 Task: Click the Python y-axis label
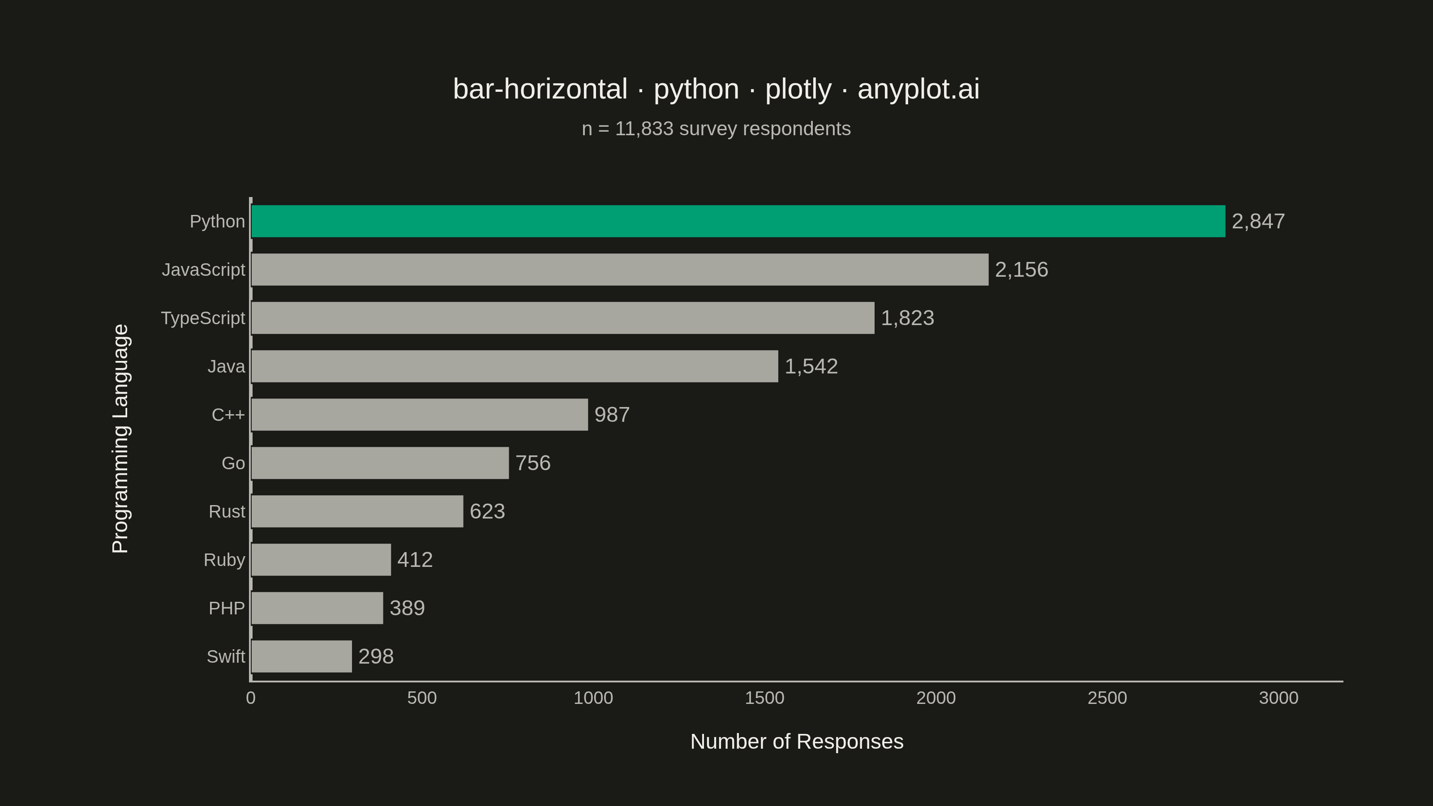point(217,221)
